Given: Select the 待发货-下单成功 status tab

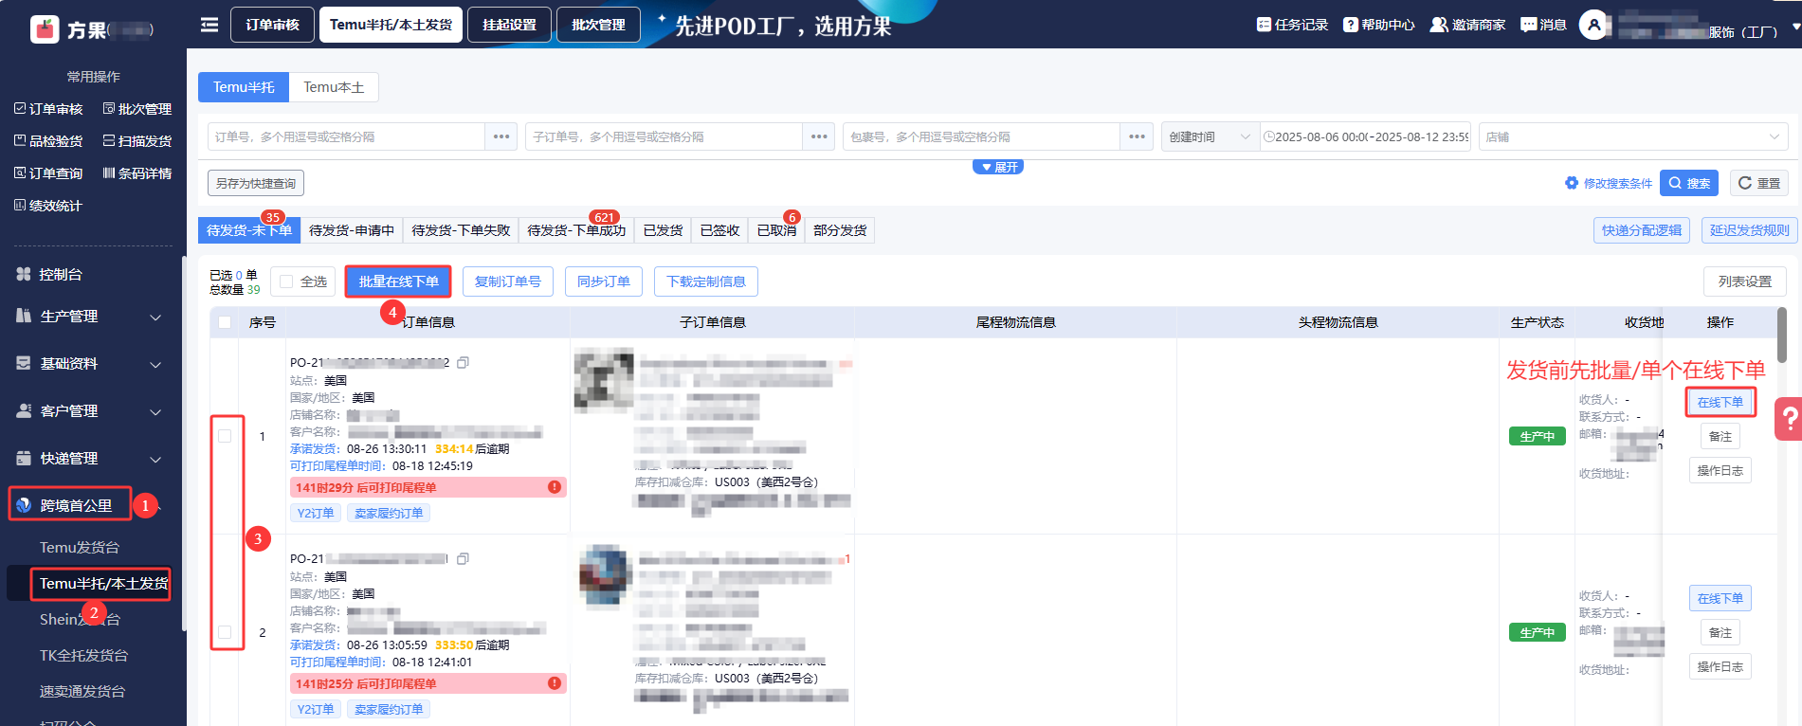Looking at the screenshot, I should [576, 230].
